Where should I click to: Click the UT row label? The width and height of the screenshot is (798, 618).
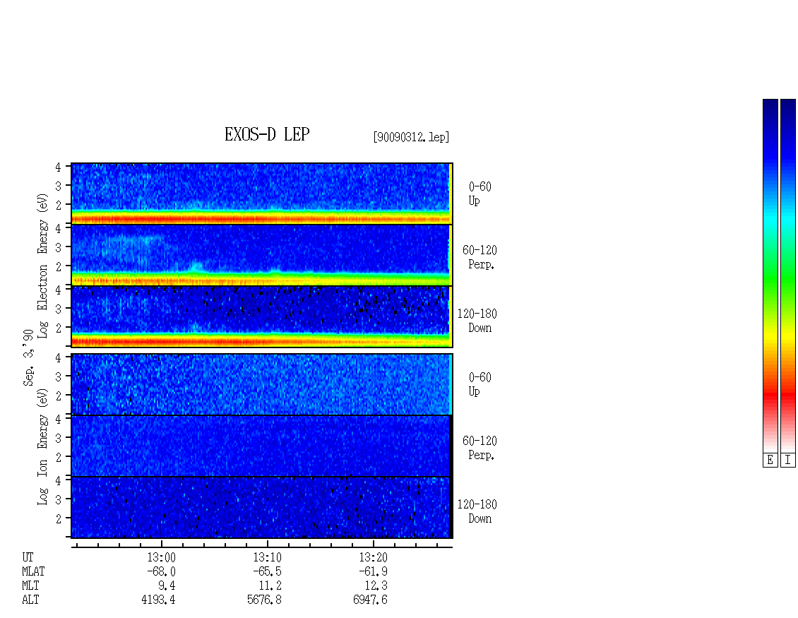click(x=28, y=557)
